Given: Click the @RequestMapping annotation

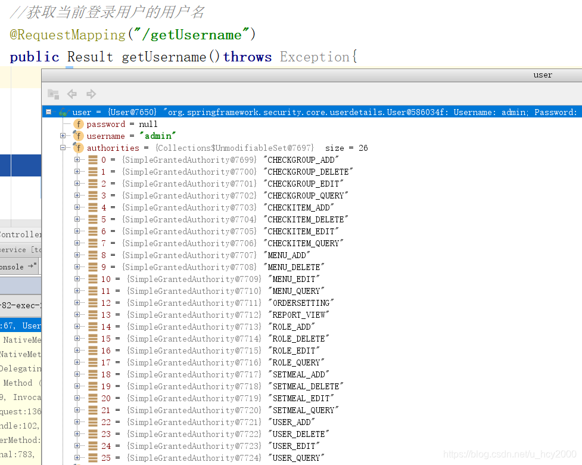Looking at the screenshot, I should (67, 35).
